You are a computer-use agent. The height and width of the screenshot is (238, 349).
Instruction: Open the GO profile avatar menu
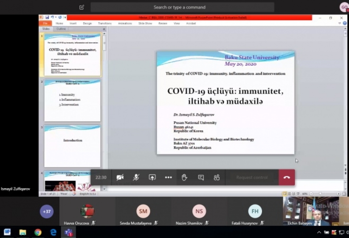click(344, 7)
